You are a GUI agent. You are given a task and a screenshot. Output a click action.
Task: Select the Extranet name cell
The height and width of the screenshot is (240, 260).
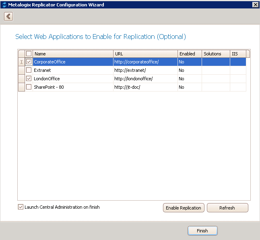point(73,70)
